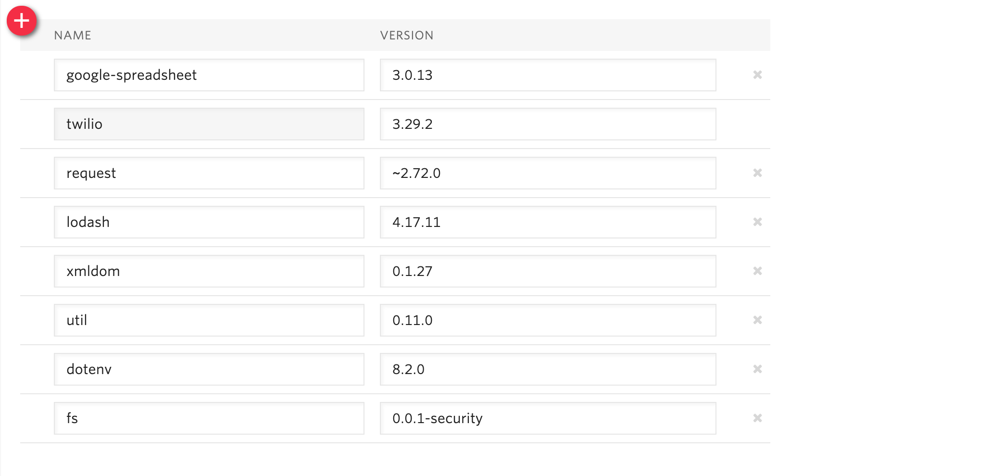The width and height of the screenshot is (1004, 476).
Task: Remove the util dependency
Action: (757, 320)
